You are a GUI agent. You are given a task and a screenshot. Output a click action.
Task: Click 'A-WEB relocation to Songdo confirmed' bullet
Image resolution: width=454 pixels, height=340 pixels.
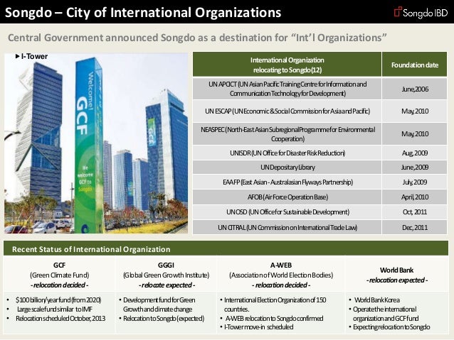[274, 318]
